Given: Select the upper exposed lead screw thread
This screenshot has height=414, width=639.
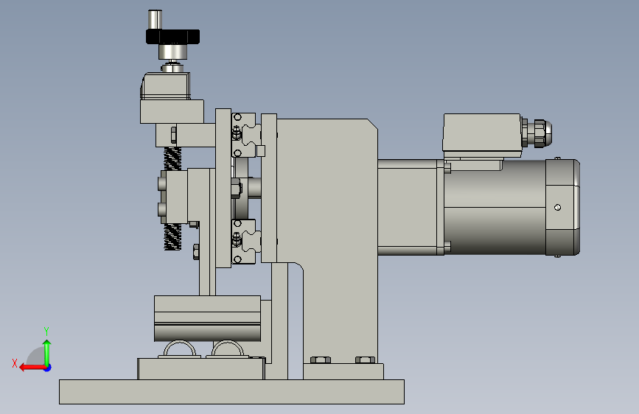Looking at the screenshot, I should click(172, 159).
